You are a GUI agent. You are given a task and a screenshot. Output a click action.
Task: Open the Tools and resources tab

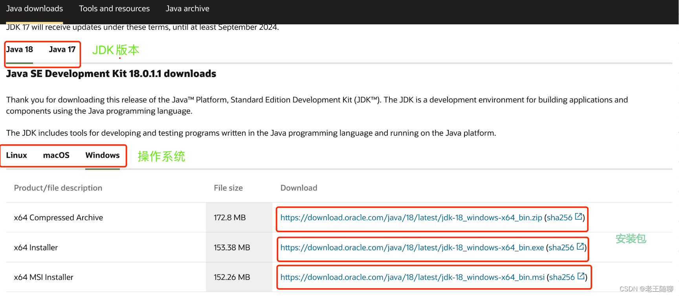(114, 9)
